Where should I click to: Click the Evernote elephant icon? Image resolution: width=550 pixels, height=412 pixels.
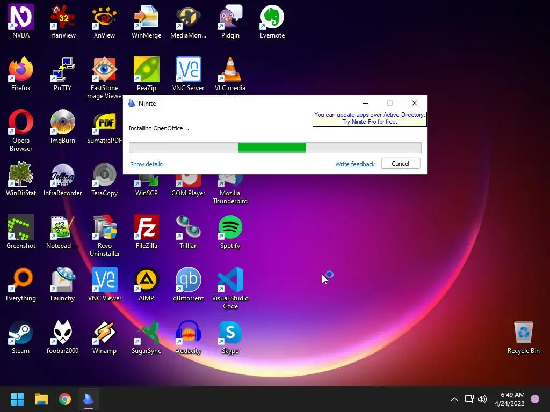272,17
